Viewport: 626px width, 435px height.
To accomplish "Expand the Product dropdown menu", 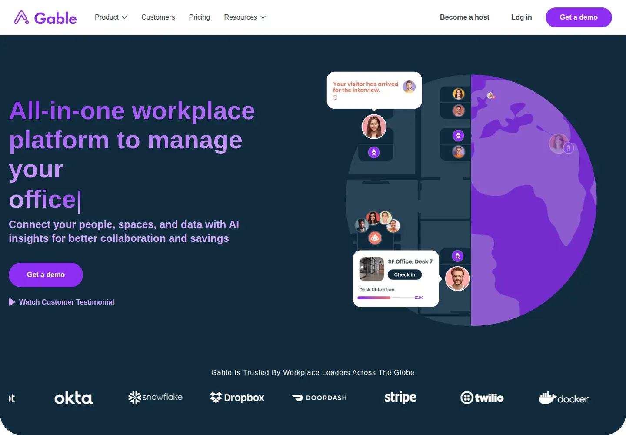I will coord(111,17).
